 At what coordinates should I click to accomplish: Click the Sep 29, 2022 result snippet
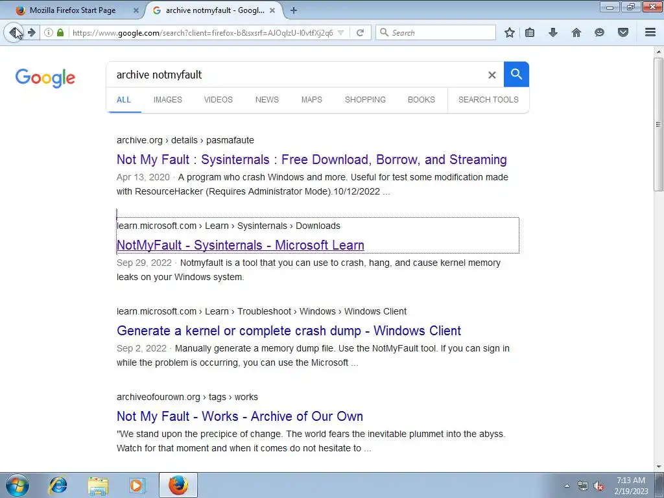tap(309, 270)
